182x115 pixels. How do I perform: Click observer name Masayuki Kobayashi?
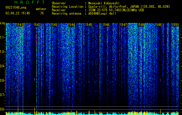[104, 3]
